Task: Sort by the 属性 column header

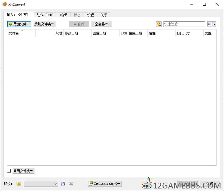Action: 161,33
